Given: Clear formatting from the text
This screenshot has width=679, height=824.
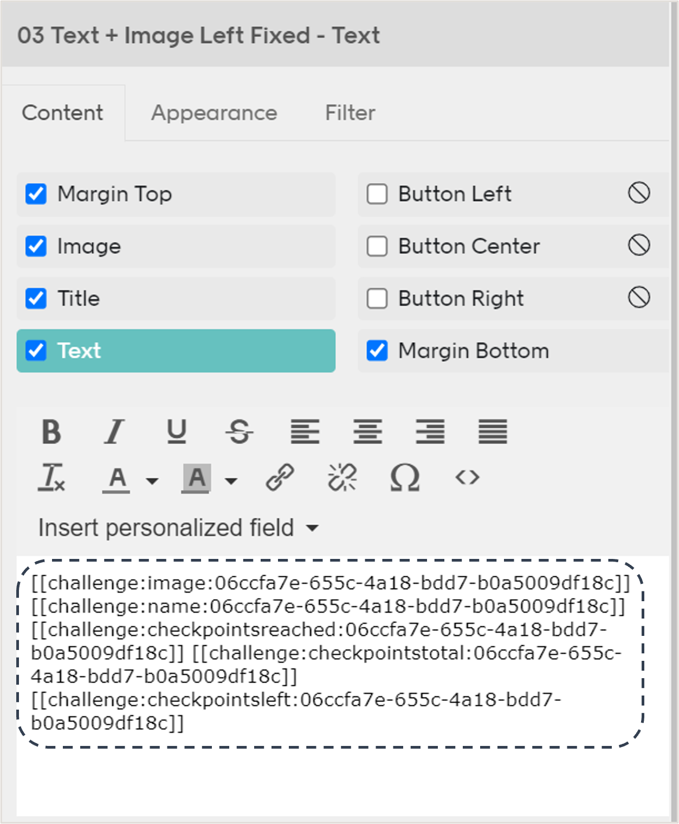Looking at the screenshot, I should click(x=51, y=478).
